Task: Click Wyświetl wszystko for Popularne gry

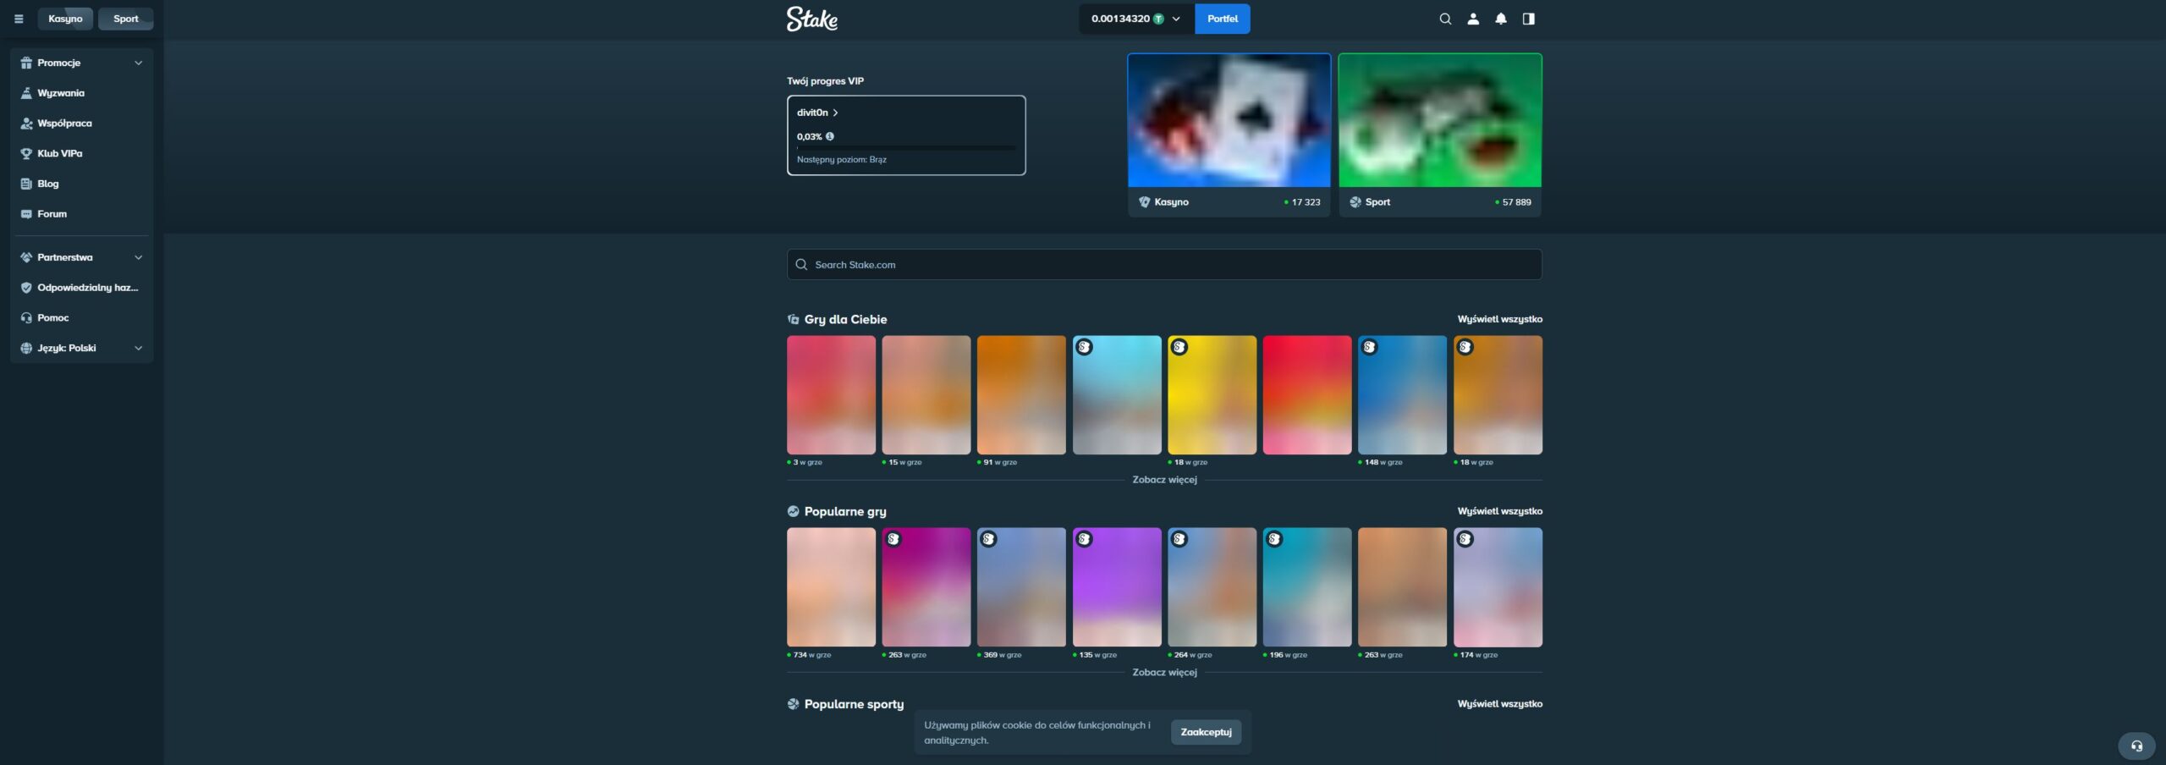Action: [x=1499, y=511]
